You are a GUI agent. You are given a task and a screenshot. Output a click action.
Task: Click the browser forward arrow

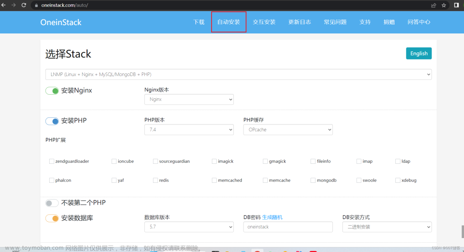(x=13, y=5)
